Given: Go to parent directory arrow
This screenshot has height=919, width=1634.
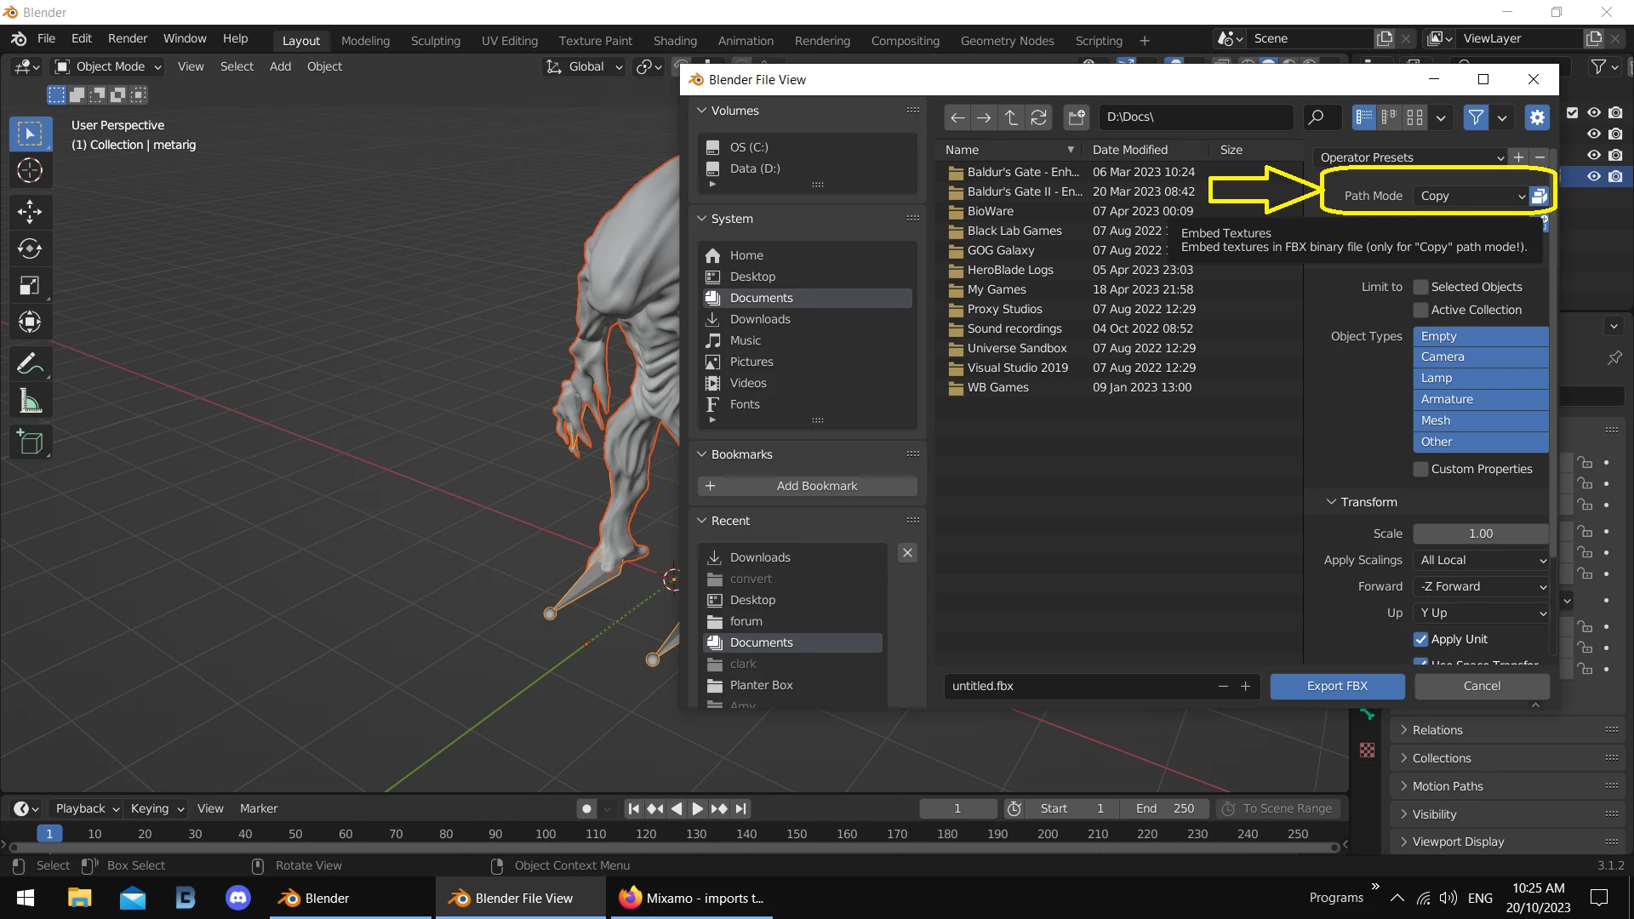Looking at the screenshot, I should pos(1011,117).
